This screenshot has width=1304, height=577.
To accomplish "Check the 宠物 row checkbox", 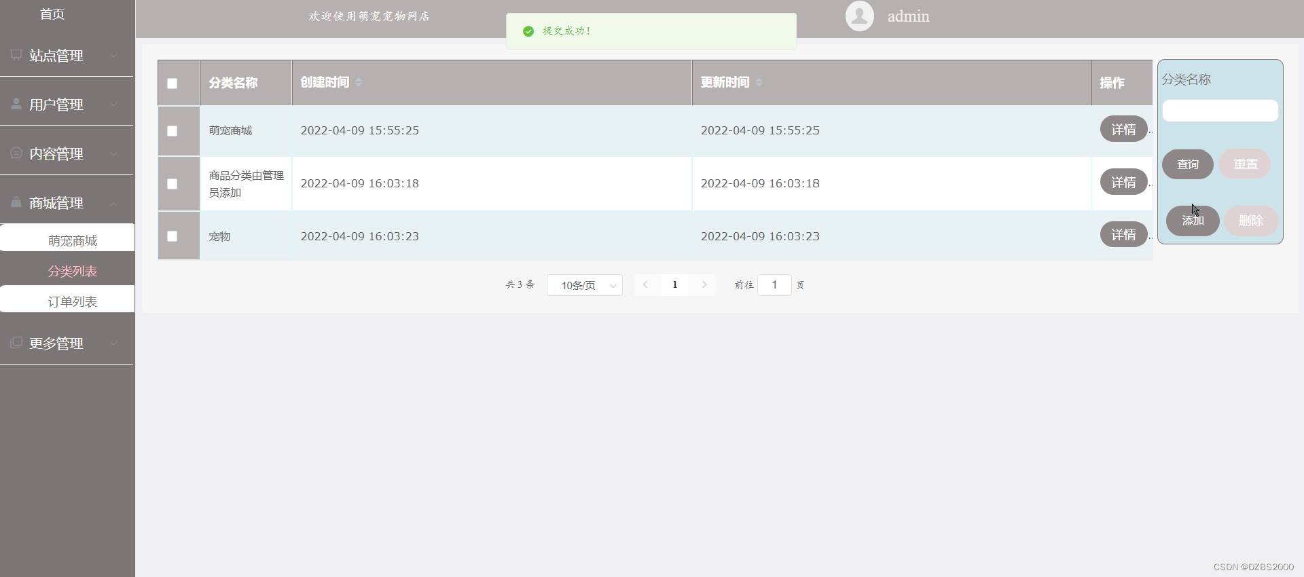I will [x=172, y=236].
